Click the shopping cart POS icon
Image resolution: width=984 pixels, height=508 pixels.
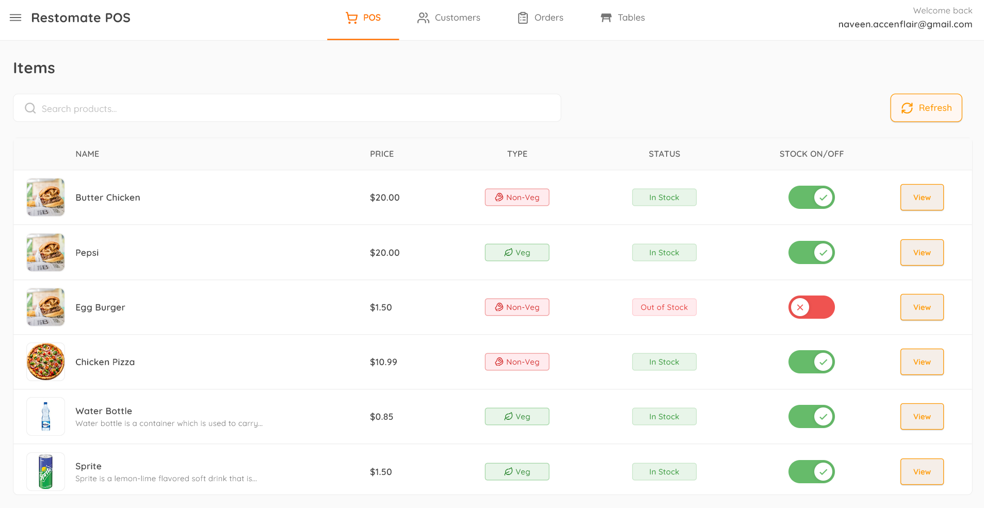(x=351, y=17)
